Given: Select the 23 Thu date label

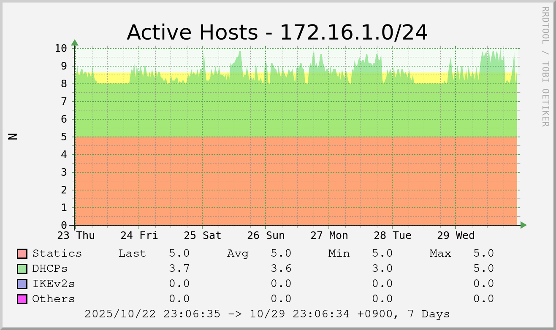Looking at the screenshot, I should tap(76, 236).
